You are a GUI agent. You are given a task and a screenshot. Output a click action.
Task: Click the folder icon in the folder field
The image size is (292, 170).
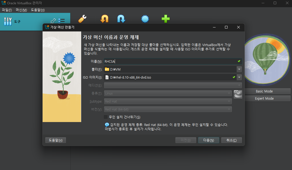pos(107,69)
